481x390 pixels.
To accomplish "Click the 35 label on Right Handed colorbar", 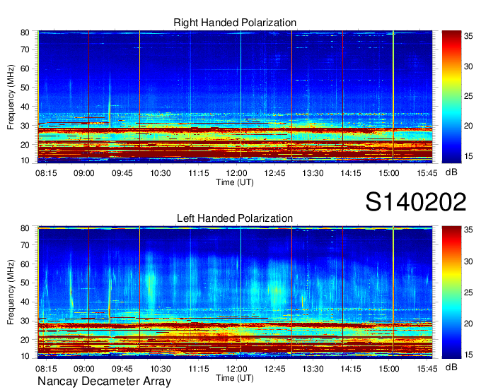I will coord(468,37).
